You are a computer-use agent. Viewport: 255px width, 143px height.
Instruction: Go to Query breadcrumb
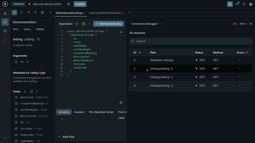pos(27,29)
